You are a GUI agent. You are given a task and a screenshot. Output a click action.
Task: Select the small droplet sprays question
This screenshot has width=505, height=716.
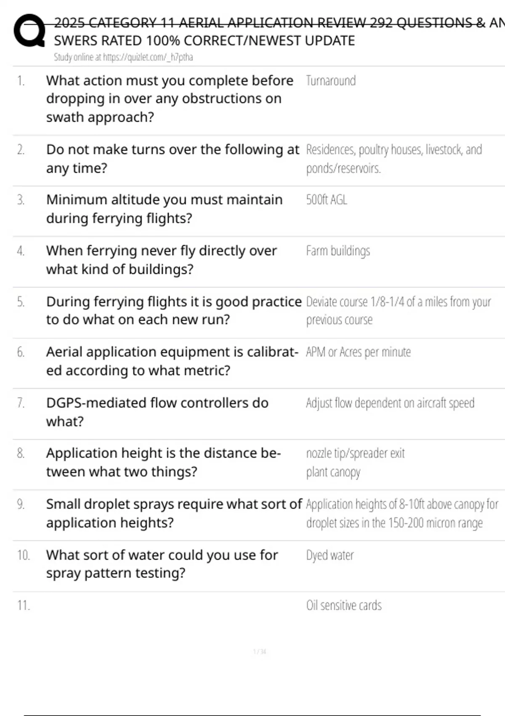[x=174, y=513]
